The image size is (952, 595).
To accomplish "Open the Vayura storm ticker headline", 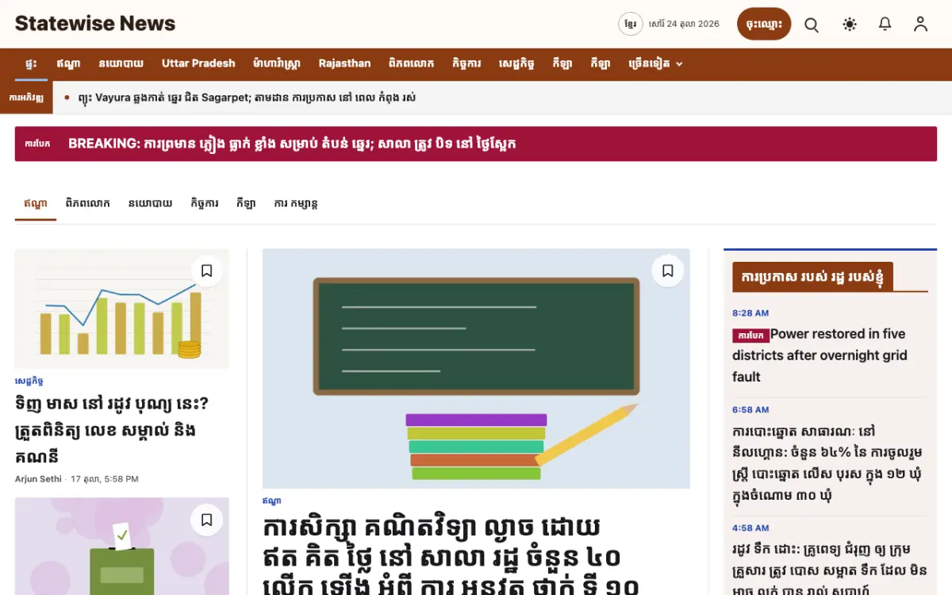I will coord(247,98).
